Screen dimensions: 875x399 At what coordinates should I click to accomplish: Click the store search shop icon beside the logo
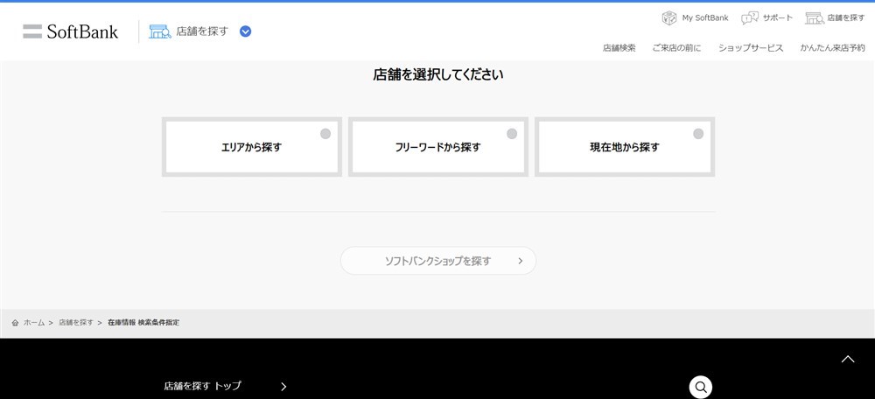click(x=159, y=31)
